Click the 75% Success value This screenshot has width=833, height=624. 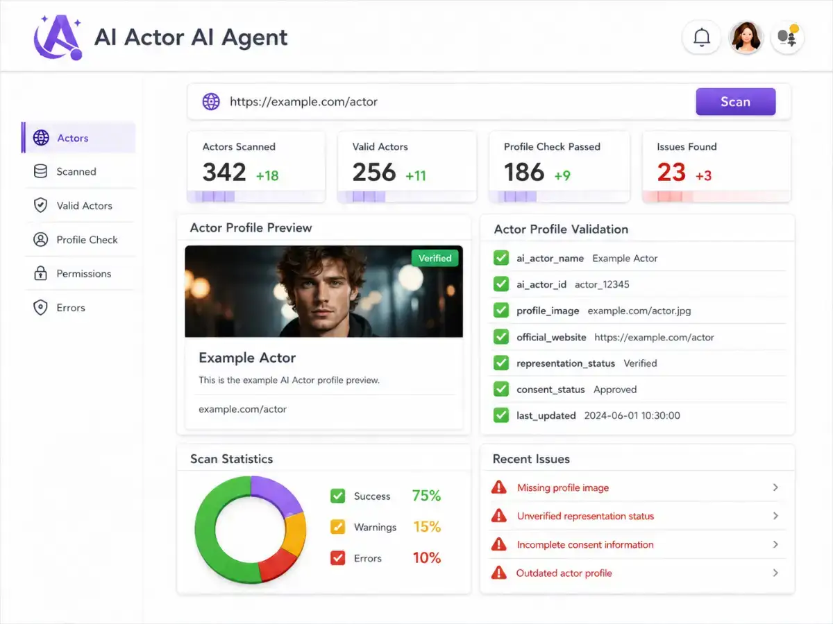click(x=426, y=496)
